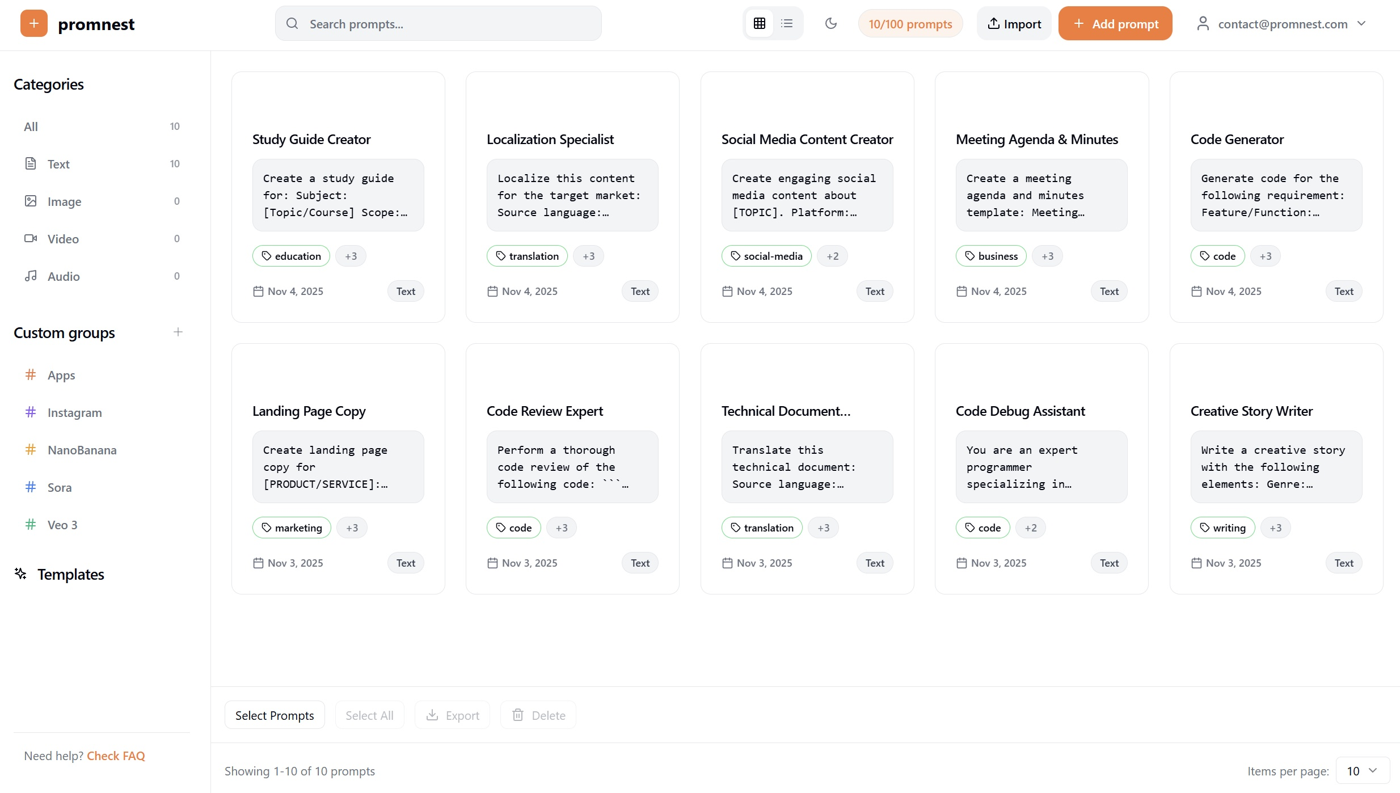This screenshot has width=1400, height=793.
Task: Click the Apps hashtag group
Action: coord(61,375)
